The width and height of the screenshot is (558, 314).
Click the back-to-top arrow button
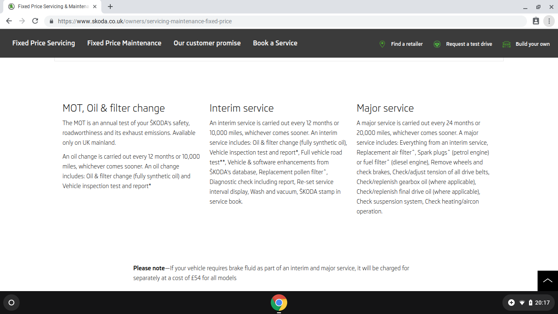(x=548, y=281)
